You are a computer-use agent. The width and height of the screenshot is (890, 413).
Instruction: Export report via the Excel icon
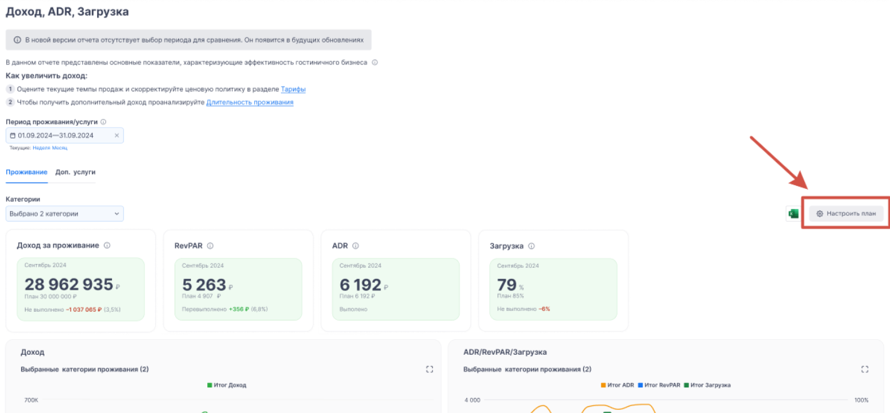[793, 214]
